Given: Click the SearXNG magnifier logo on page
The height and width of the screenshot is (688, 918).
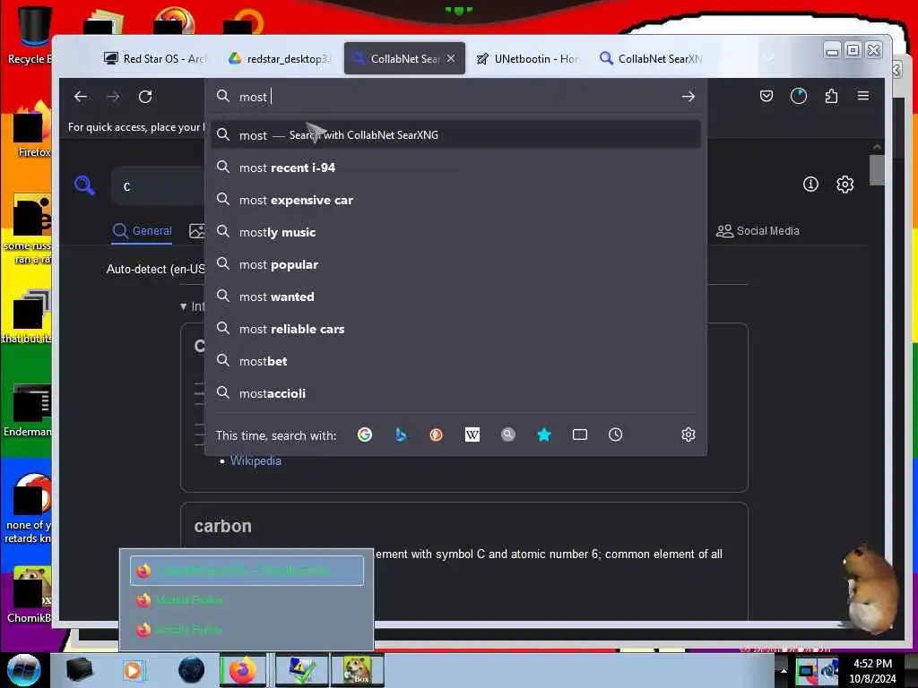Looking at the screenshot, I should (x=84, y=185).
